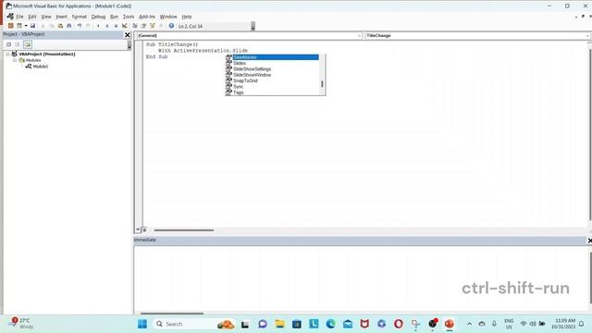The height and width of the screenshot is (333, 592).
Task: Toggle Design Mode in the toolbar
Action: click(124, 26)
